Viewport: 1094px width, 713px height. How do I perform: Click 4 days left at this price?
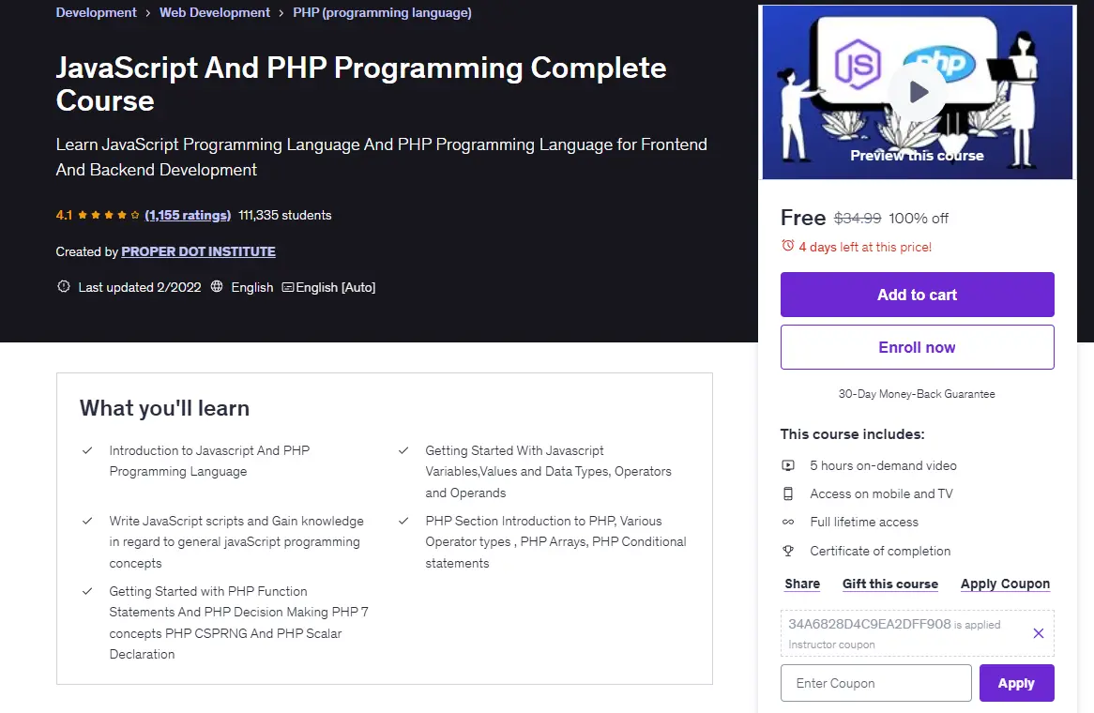tap(865, 247)
